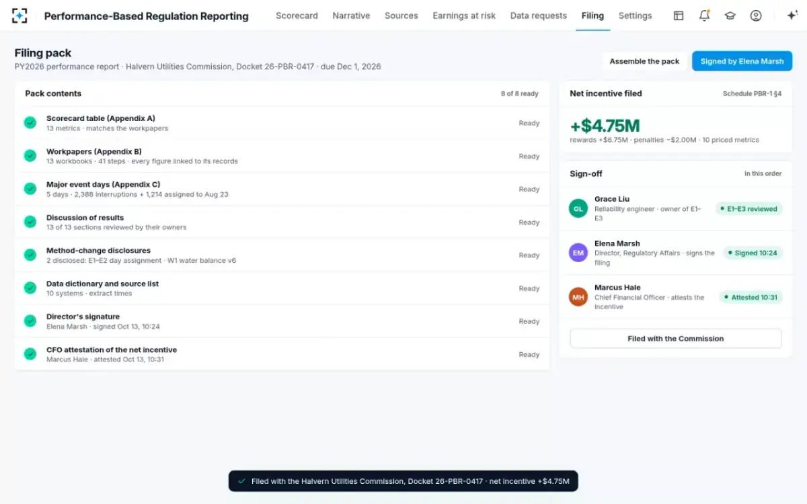Click Scorecard table green check icon
This screenshot has height=504, width=807.
coord(30,123)
